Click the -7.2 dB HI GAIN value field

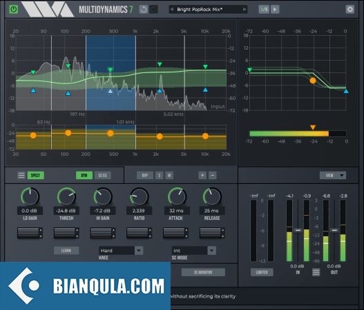(x=103, y=211)
